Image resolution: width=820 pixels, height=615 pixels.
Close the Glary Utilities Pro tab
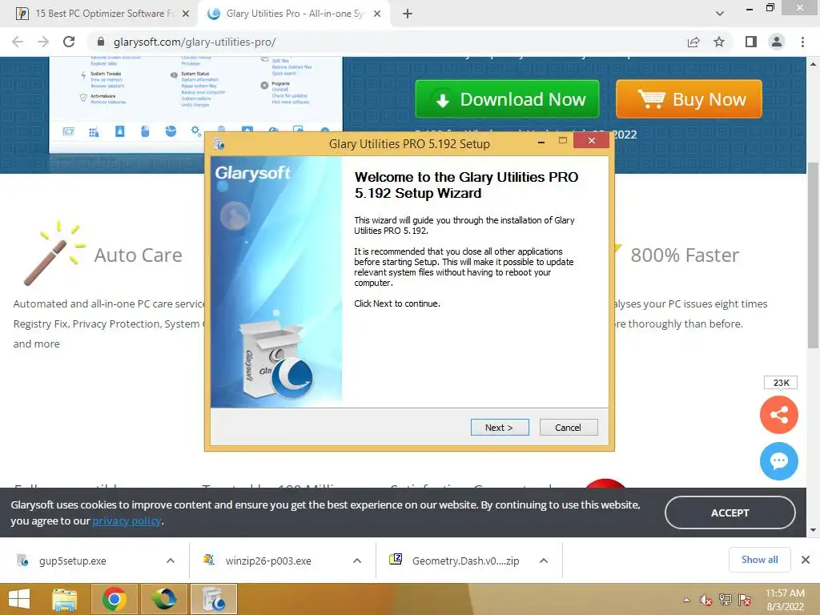(x=377, y=14)
